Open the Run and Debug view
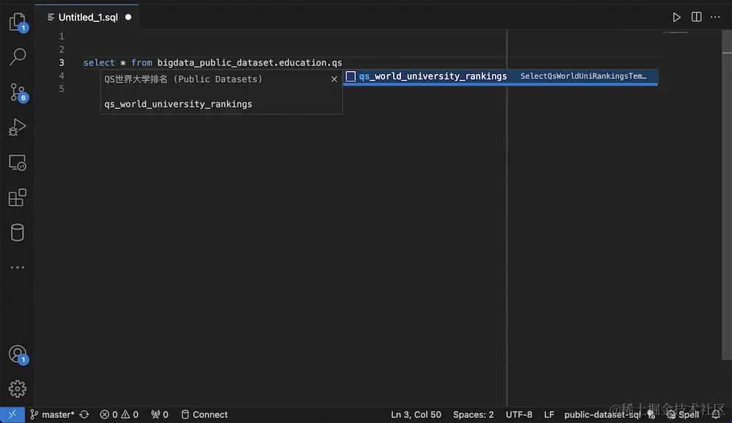The height and width of the screenshot is (423, 732). [x=18, y=127]
